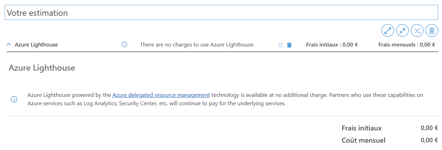Select the no charges description text

point(197,45)
